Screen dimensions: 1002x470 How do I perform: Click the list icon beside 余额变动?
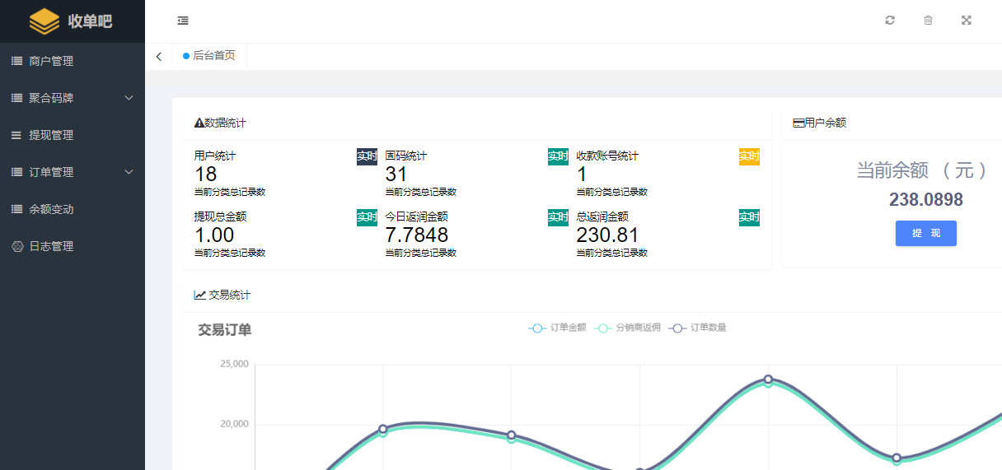pyautogui.click(x=16, y=209)
